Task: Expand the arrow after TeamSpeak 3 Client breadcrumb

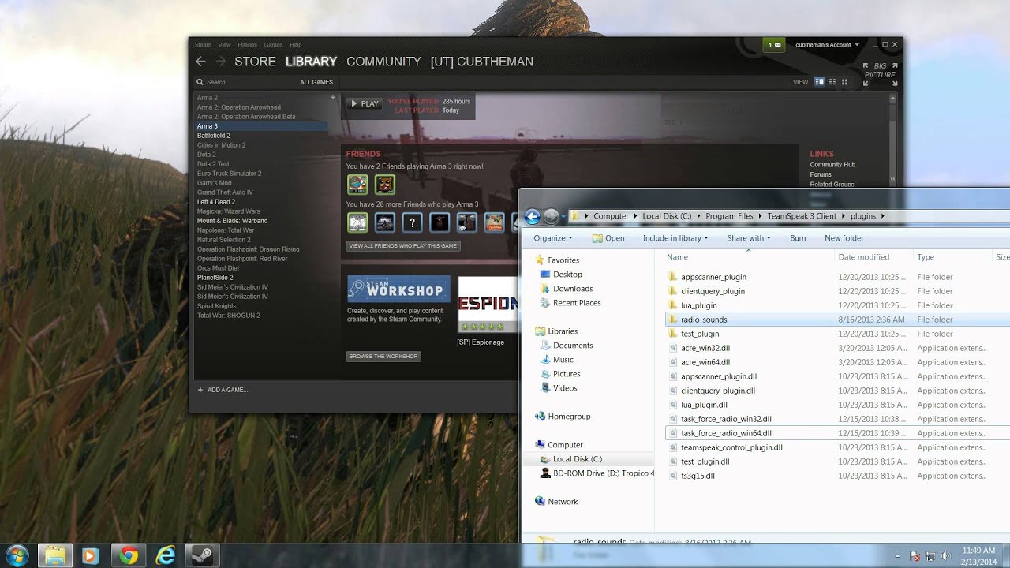Action: 843,216
